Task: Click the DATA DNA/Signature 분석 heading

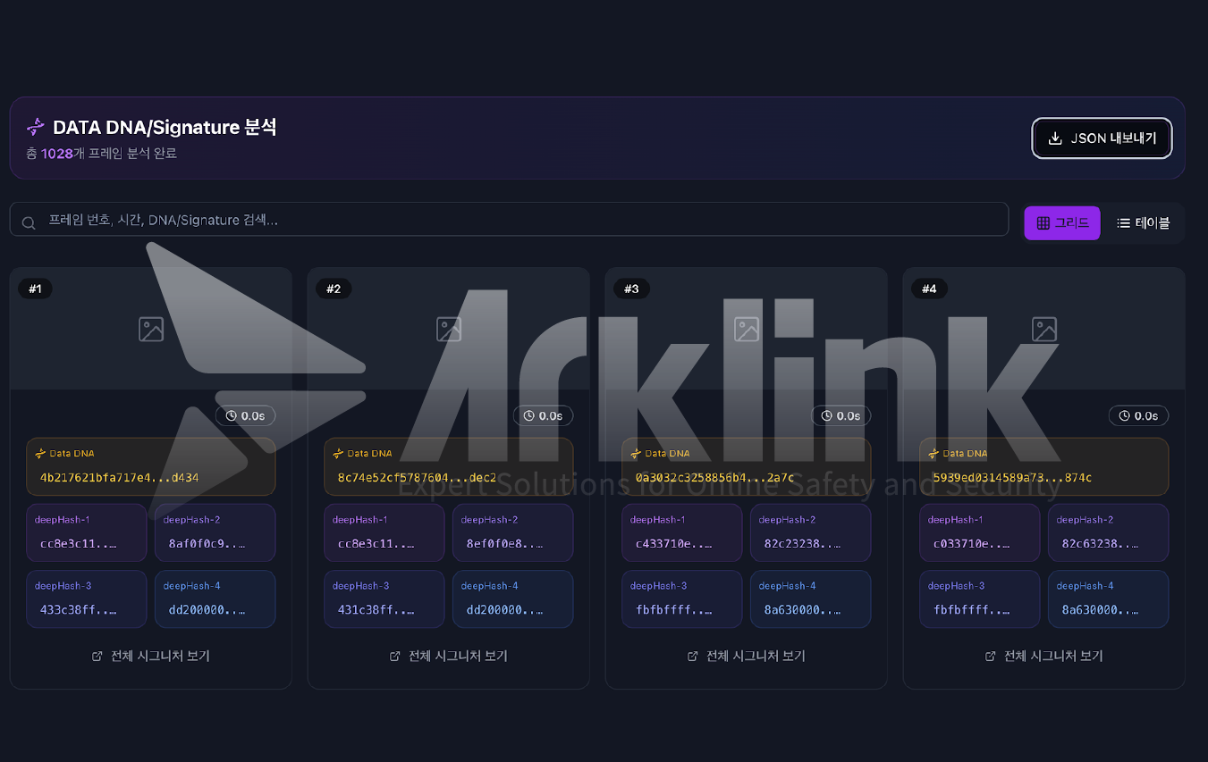Action: (165, 127)
